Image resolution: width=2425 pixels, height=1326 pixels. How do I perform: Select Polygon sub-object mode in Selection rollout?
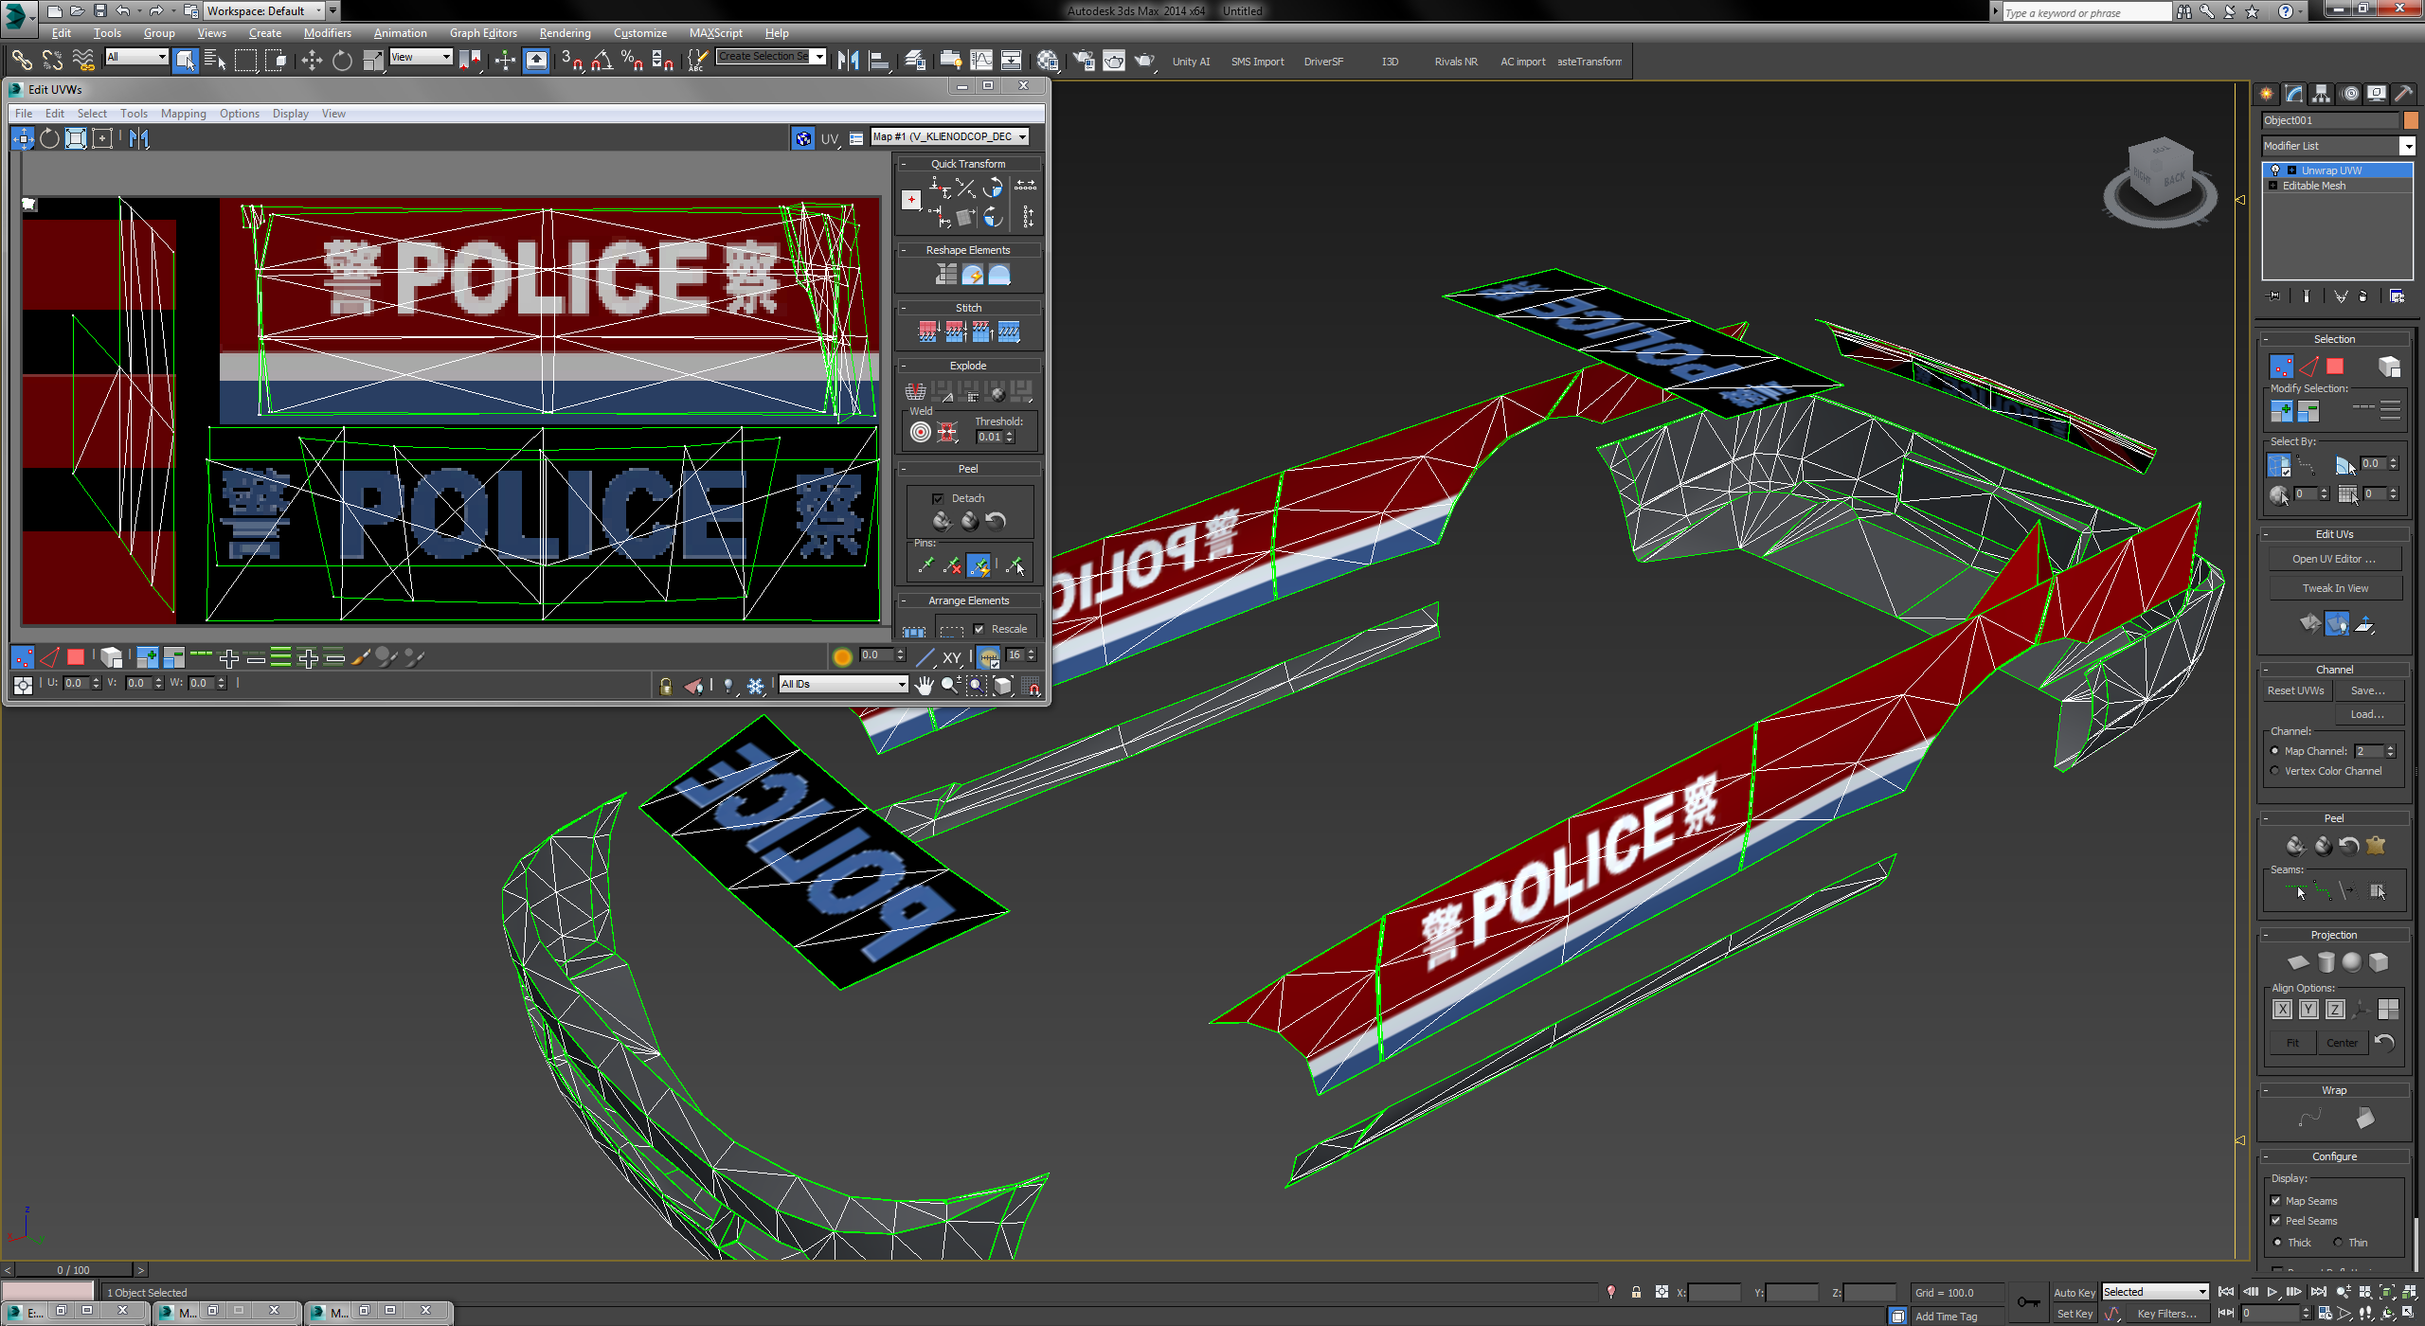[2335, 367]
